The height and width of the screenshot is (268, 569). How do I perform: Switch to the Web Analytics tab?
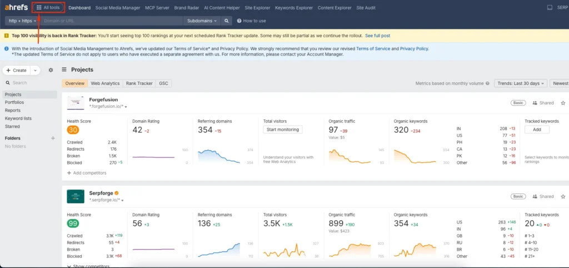click(x=105, y=83)
